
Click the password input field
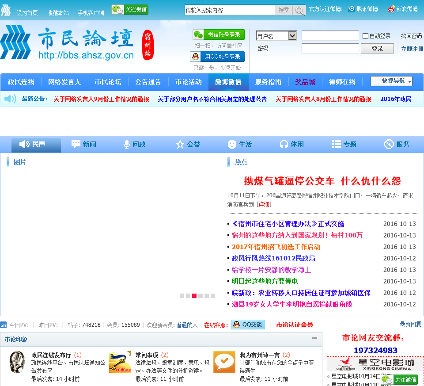click(330, 49)
